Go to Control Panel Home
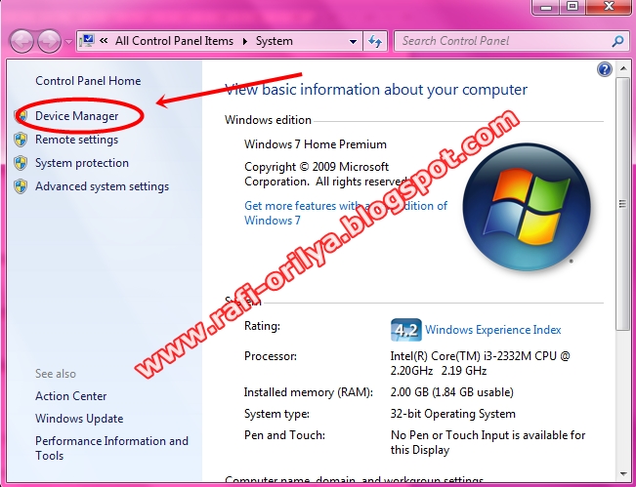The height and width of the screenshot is (487, 636). (88, 81)
